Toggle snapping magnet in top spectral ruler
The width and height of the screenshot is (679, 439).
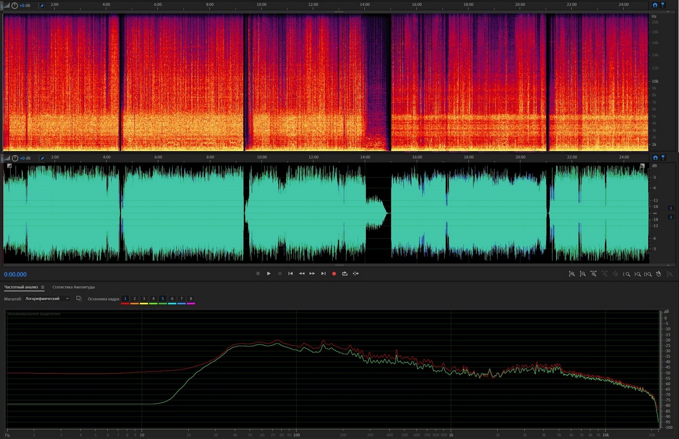[655, 5]
